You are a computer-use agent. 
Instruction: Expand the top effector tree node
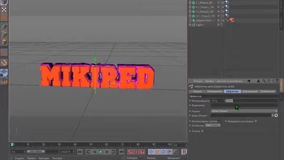coord(190,3)
